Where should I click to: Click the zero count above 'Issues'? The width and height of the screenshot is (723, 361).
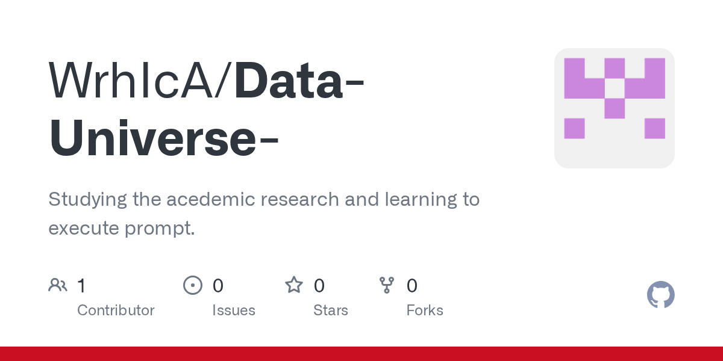pyautogui.click(x=218, y=285)
